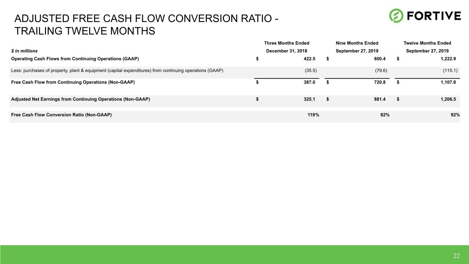Click the 720.8 free cash flow value
The width and height of the screenshot is (469, 264).
pos(379,82)
